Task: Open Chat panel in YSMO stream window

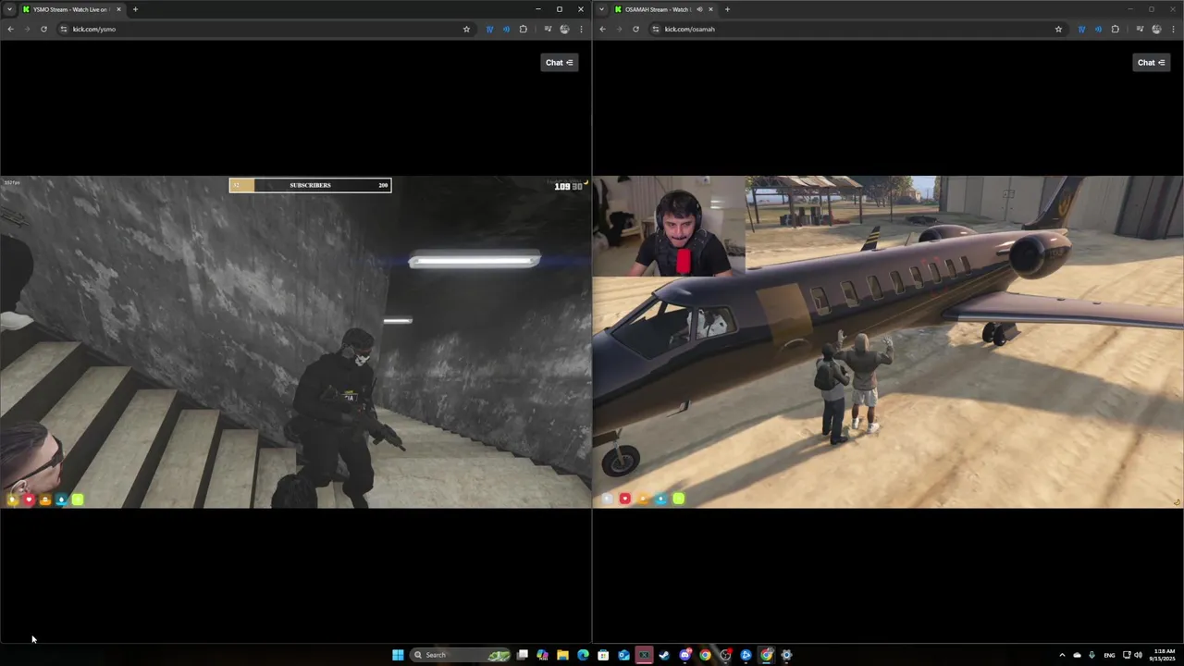Action: tap(560, 62)
